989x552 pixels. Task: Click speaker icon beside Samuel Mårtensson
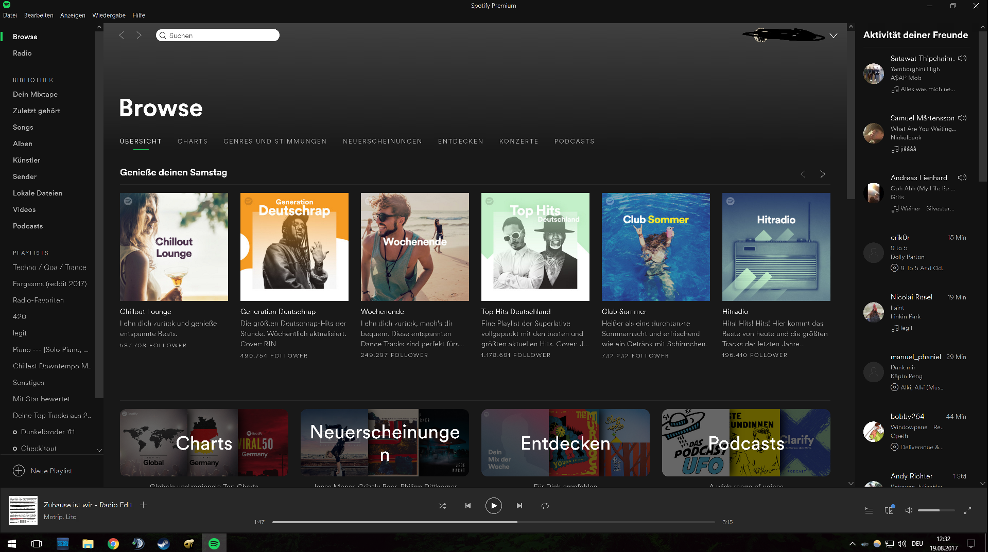pyautogui.click(x=962, y=118)
